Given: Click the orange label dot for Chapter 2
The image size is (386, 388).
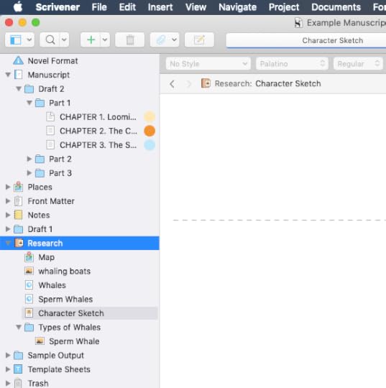Looking at the screenshot, I should pos(150,131).
